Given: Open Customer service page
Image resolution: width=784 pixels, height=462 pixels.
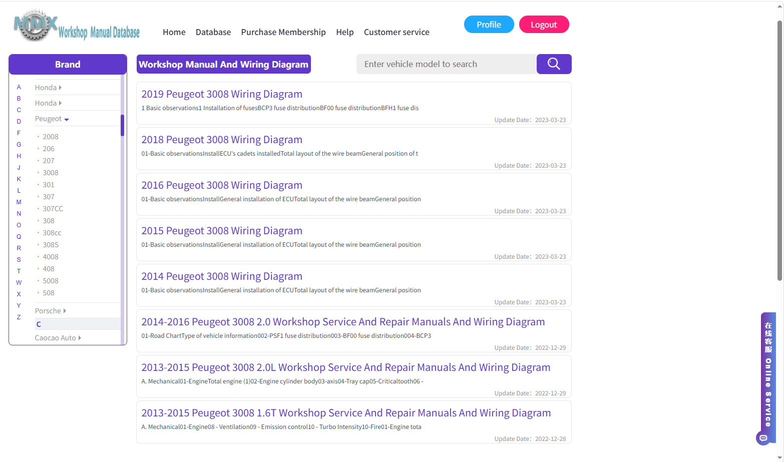Looking at the screenshot, I should point(397,32).
